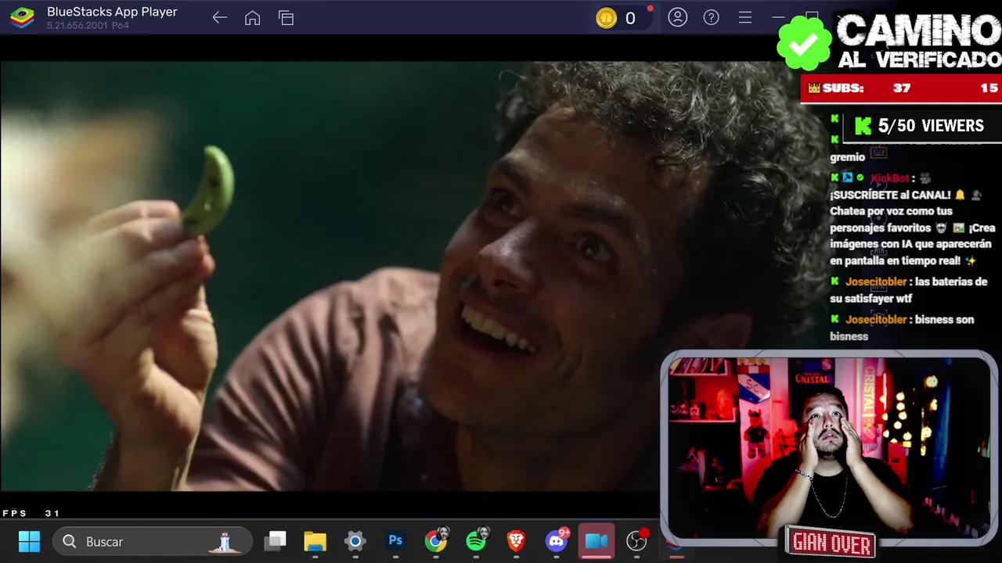The height and width of the screenshot is (563, 1002).
Task: Click the 'GIAN OVER' name badge
Action: tap(831, 543)
